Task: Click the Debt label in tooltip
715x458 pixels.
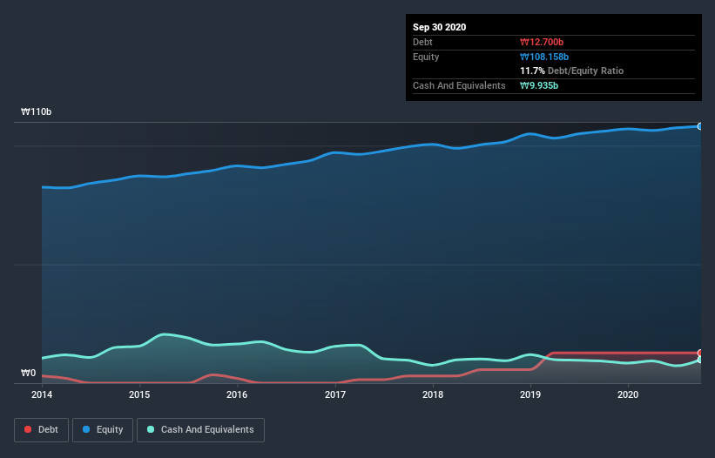Action: 422,42
